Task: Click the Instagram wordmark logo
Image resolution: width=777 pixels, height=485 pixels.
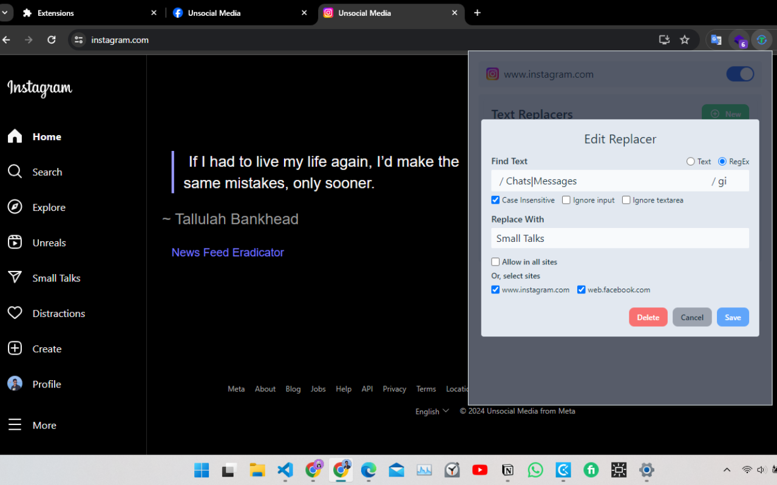Action: 39,89
